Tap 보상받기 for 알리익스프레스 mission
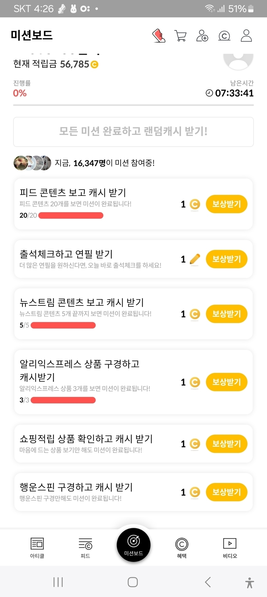 click(x=226, y=382)
